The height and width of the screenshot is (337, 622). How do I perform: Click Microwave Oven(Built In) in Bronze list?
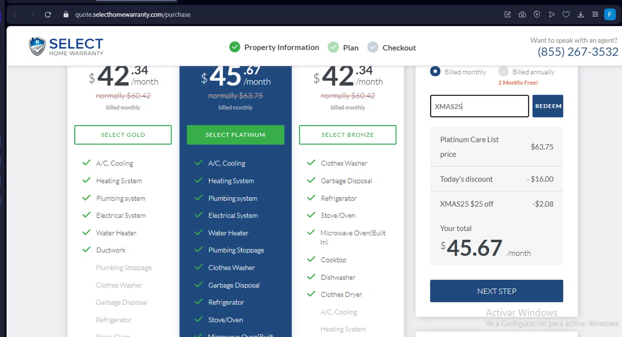353,237
